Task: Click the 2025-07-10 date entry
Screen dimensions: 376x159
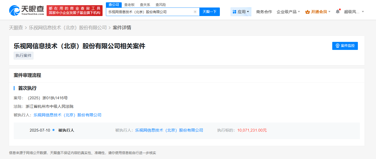Action: click(40, 130)
